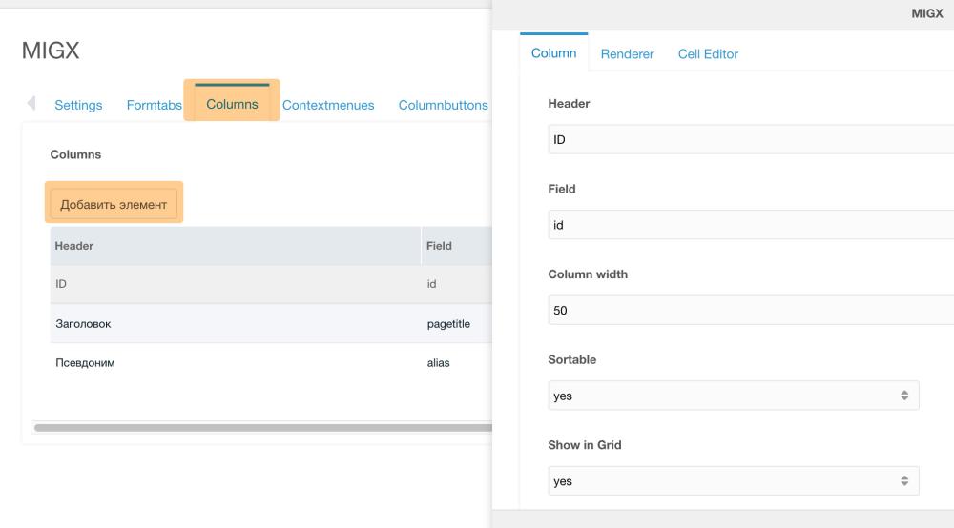Viewport: 954px width, 528px height.
Task: Select the Псевдоним alias row
Action: pyautogui.click(x=271, y=363)
